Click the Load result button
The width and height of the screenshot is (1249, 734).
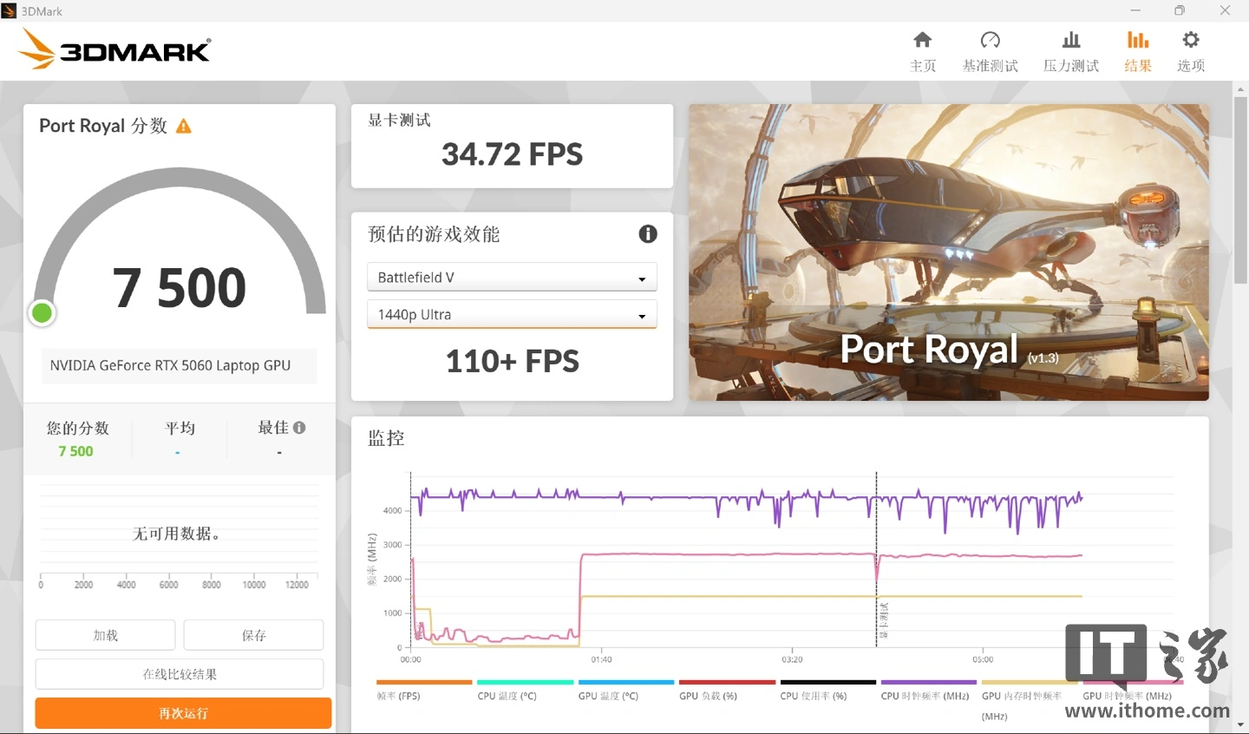[105, 635]
